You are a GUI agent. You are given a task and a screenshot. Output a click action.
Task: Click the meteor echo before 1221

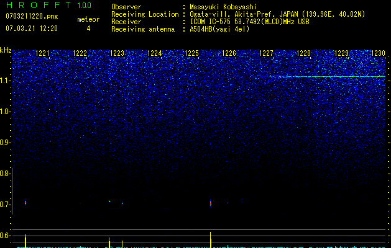point(25,203)
